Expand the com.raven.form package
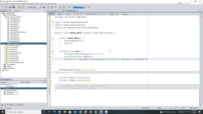The width and height of the screenshot is (203, 114). [5, 49]
